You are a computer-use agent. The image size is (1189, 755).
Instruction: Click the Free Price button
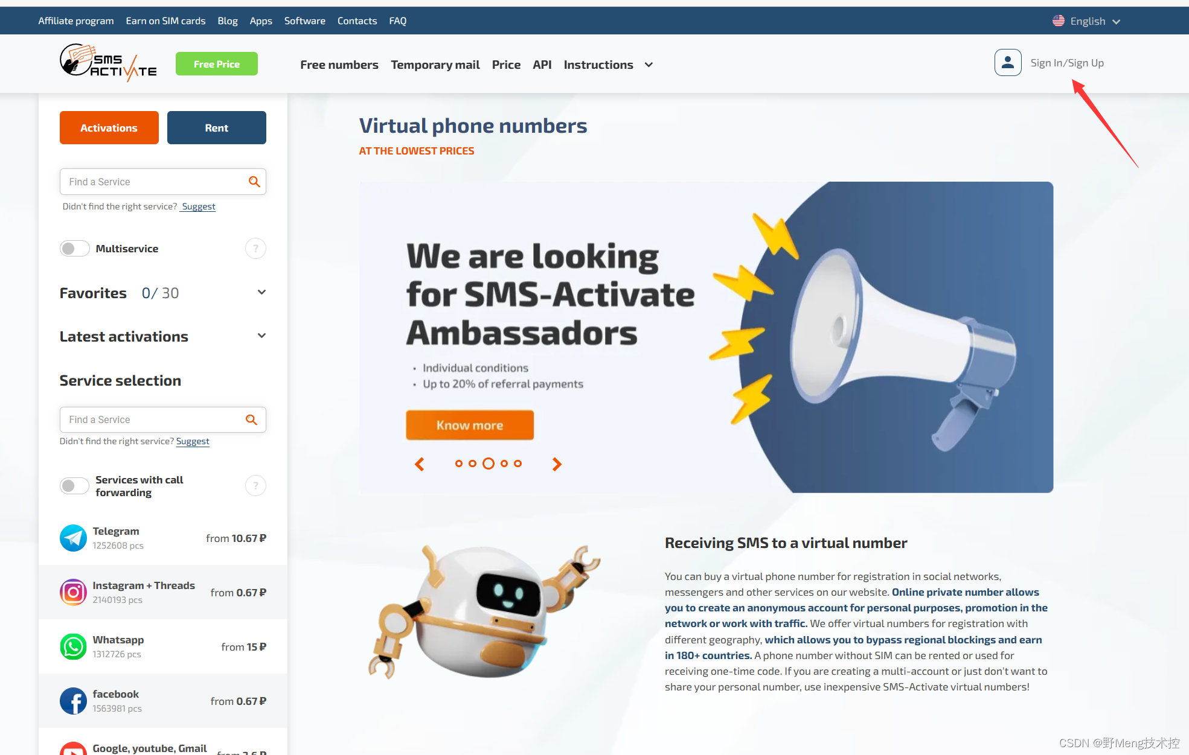tap(216, 64)
